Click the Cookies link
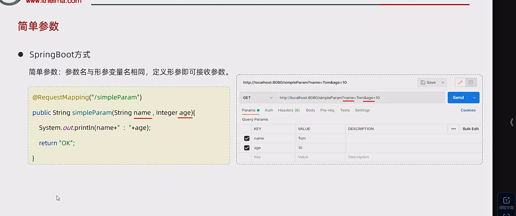 pos(468,110)
